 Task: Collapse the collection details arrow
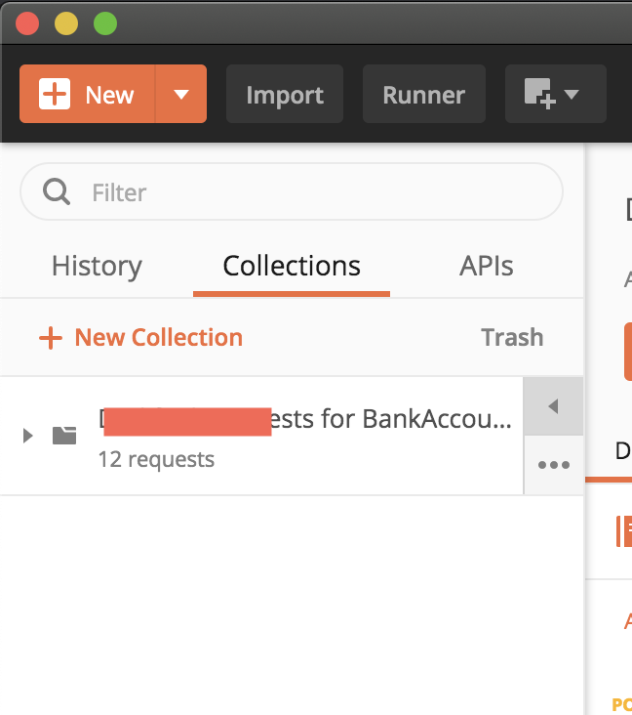coord(553,406)
